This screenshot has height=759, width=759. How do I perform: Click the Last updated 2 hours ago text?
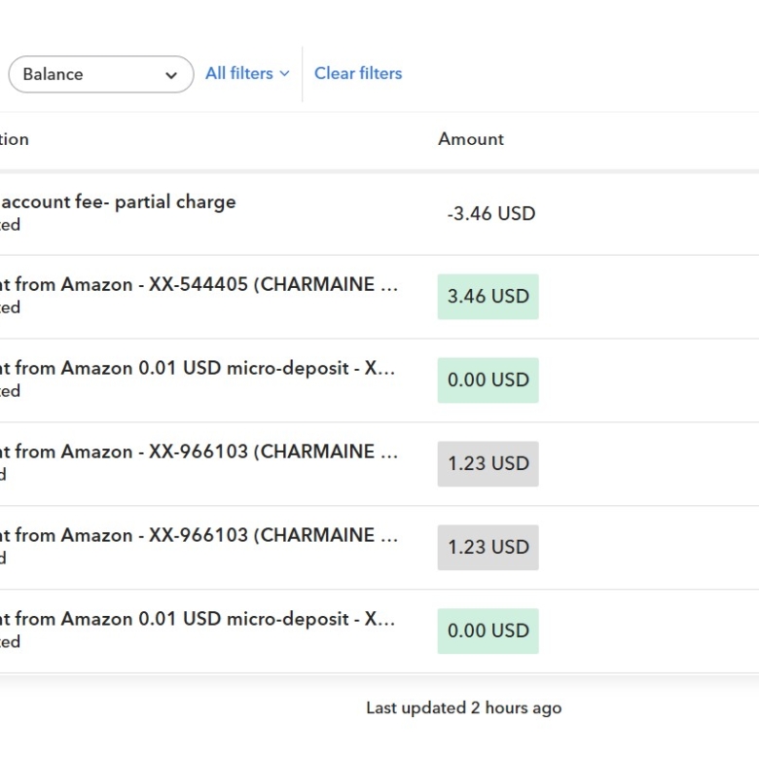464,707
